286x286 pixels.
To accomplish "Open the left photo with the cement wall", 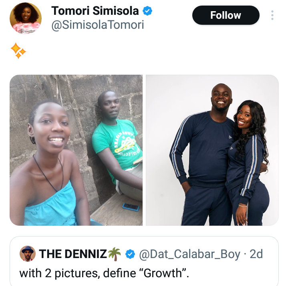I will (x=76, y=150).
